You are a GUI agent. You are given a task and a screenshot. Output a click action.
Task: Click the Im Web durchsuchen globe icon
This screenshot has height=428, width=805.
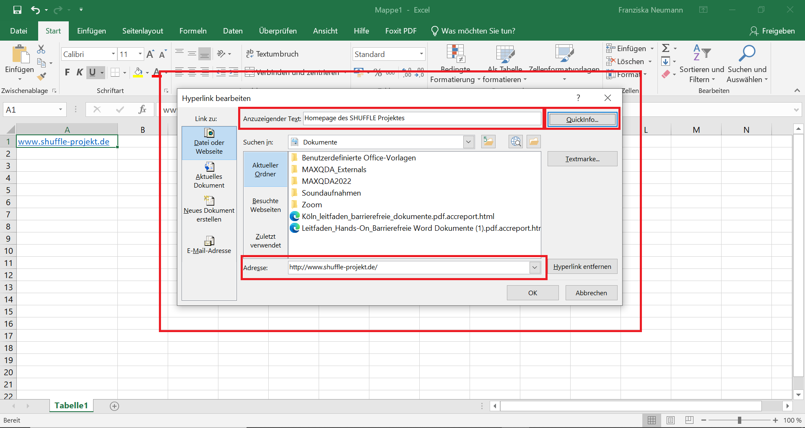pos(515,142)
